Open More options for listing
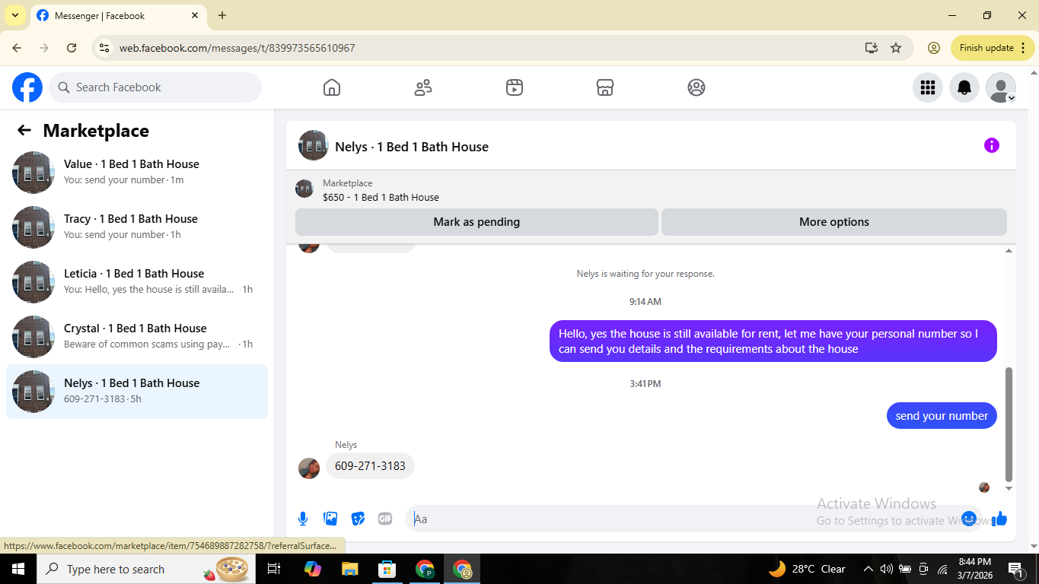1039x584 pixels. (x=834, y=222)
